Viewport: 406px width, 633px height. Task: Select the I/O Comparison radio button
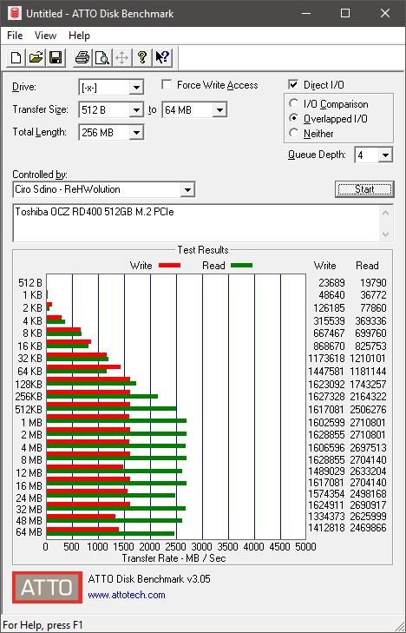click(x=293, y=103)
